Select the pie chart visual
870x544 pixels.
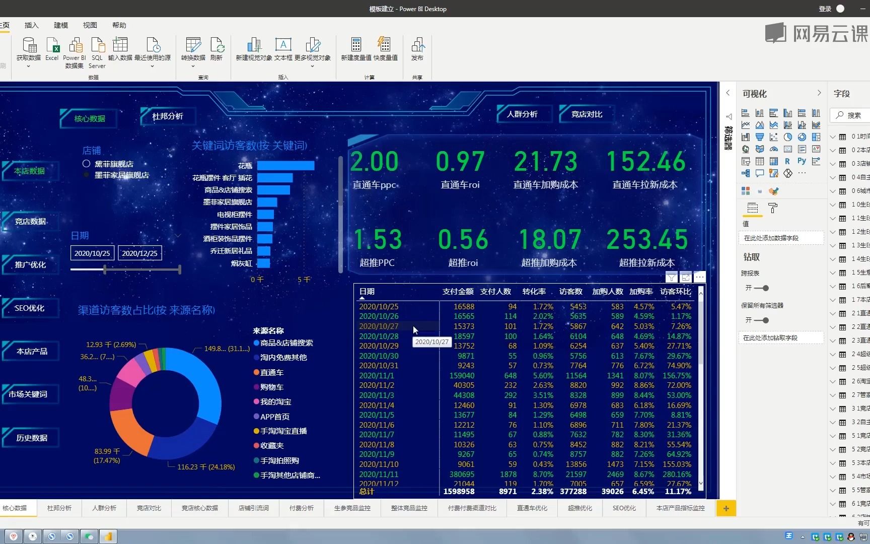pos(788,137)
